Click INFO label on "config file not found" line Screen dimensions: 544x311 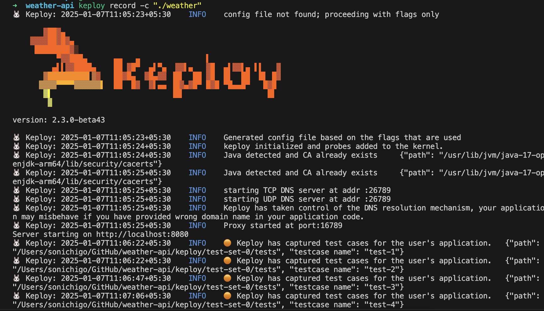pyautogui.click(x=197, y=14)
